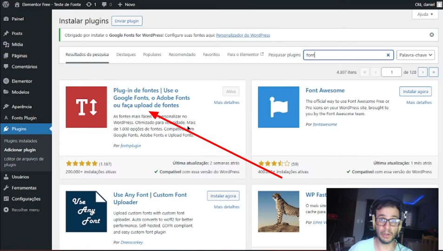This screenshot has width=443, height=251.
Task: Click the Font Awesome flag plugin icon
Action: [x=278, y=107]
